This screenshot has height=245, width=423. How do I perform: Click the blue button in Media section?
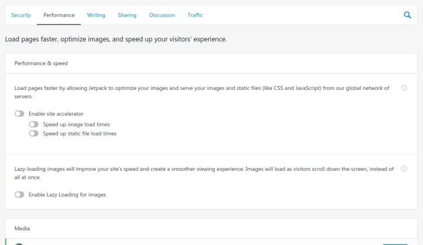(395, 244)
